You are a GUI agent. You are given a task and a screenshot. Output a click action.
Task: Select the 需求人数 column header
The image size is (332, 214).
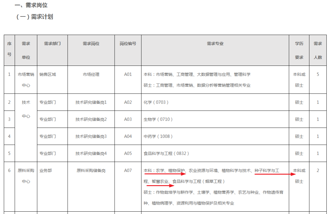[x=318, y=50]
